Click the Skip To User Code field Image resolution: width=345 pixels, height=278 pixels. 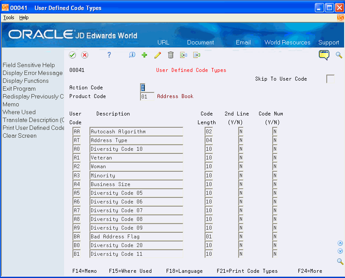click(x=330, y=79)
